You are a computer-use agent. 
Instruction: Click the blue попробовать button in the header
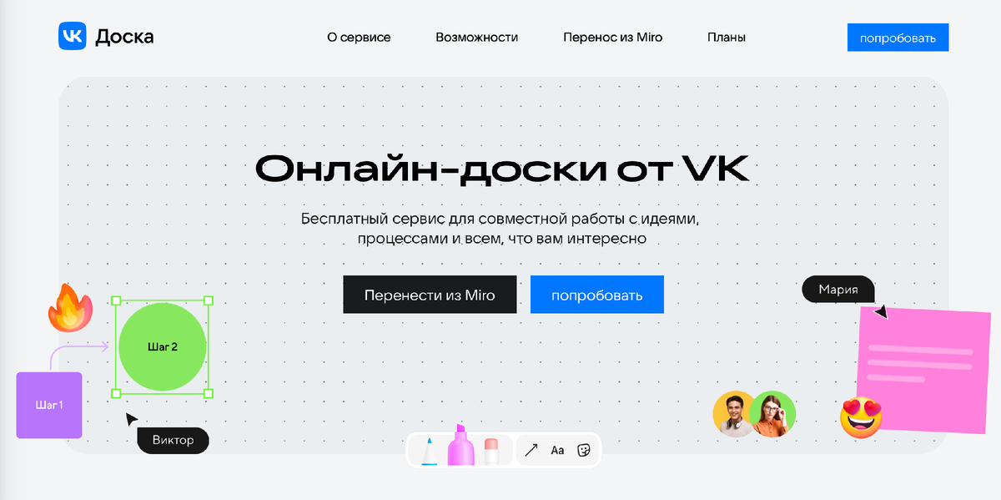[898, 37]
